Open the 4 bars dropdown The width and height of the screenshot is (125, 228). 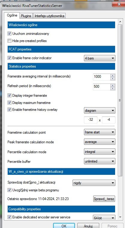[x=100, y=58]
